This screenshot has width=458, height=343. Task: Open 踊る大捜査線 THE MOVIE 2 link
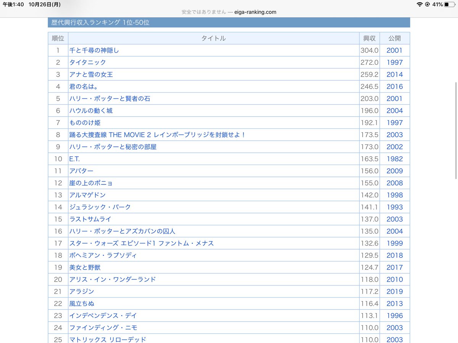point(157,135)
